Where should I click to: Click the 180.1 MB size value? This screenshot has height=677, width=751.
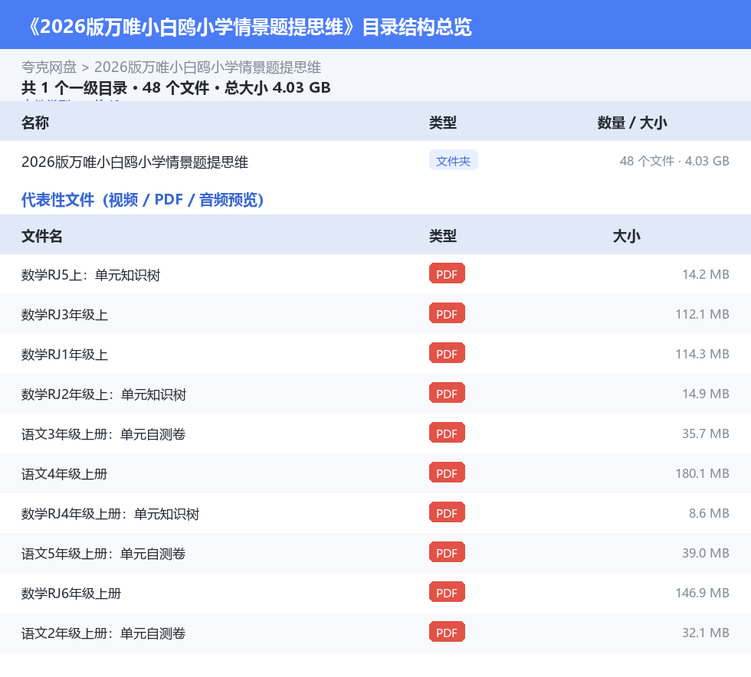click(702, 473)
